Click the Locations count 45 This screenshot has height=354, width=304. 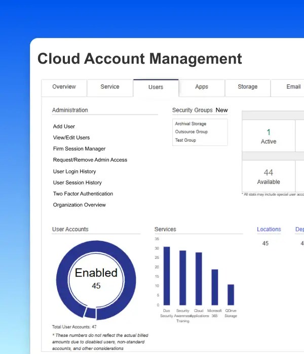(265, 243)
